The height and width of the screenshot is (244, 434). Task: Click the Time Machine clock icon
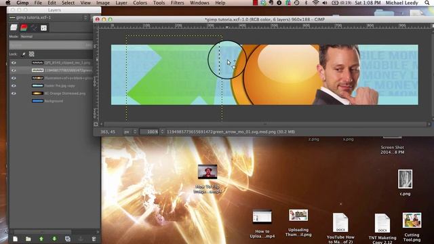tap(297, 3)
